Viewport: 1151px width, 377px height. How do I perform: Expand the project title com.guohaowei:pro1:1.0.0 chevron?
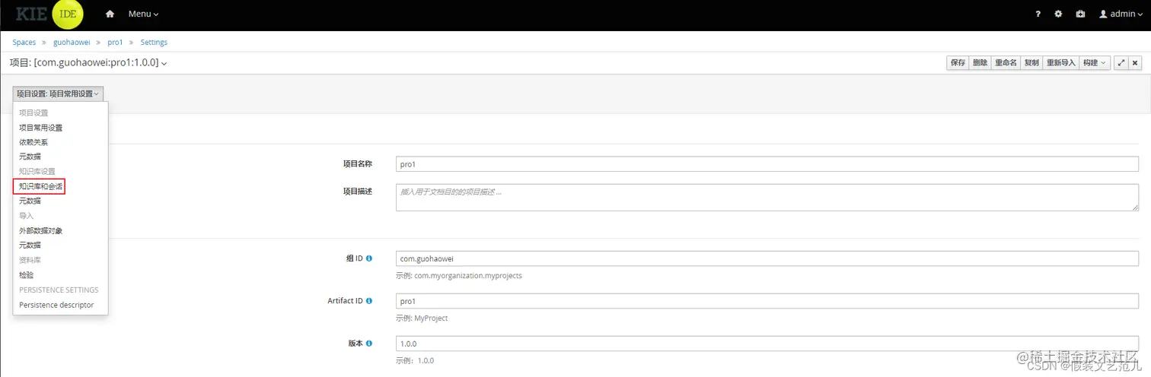click(164, 63)
